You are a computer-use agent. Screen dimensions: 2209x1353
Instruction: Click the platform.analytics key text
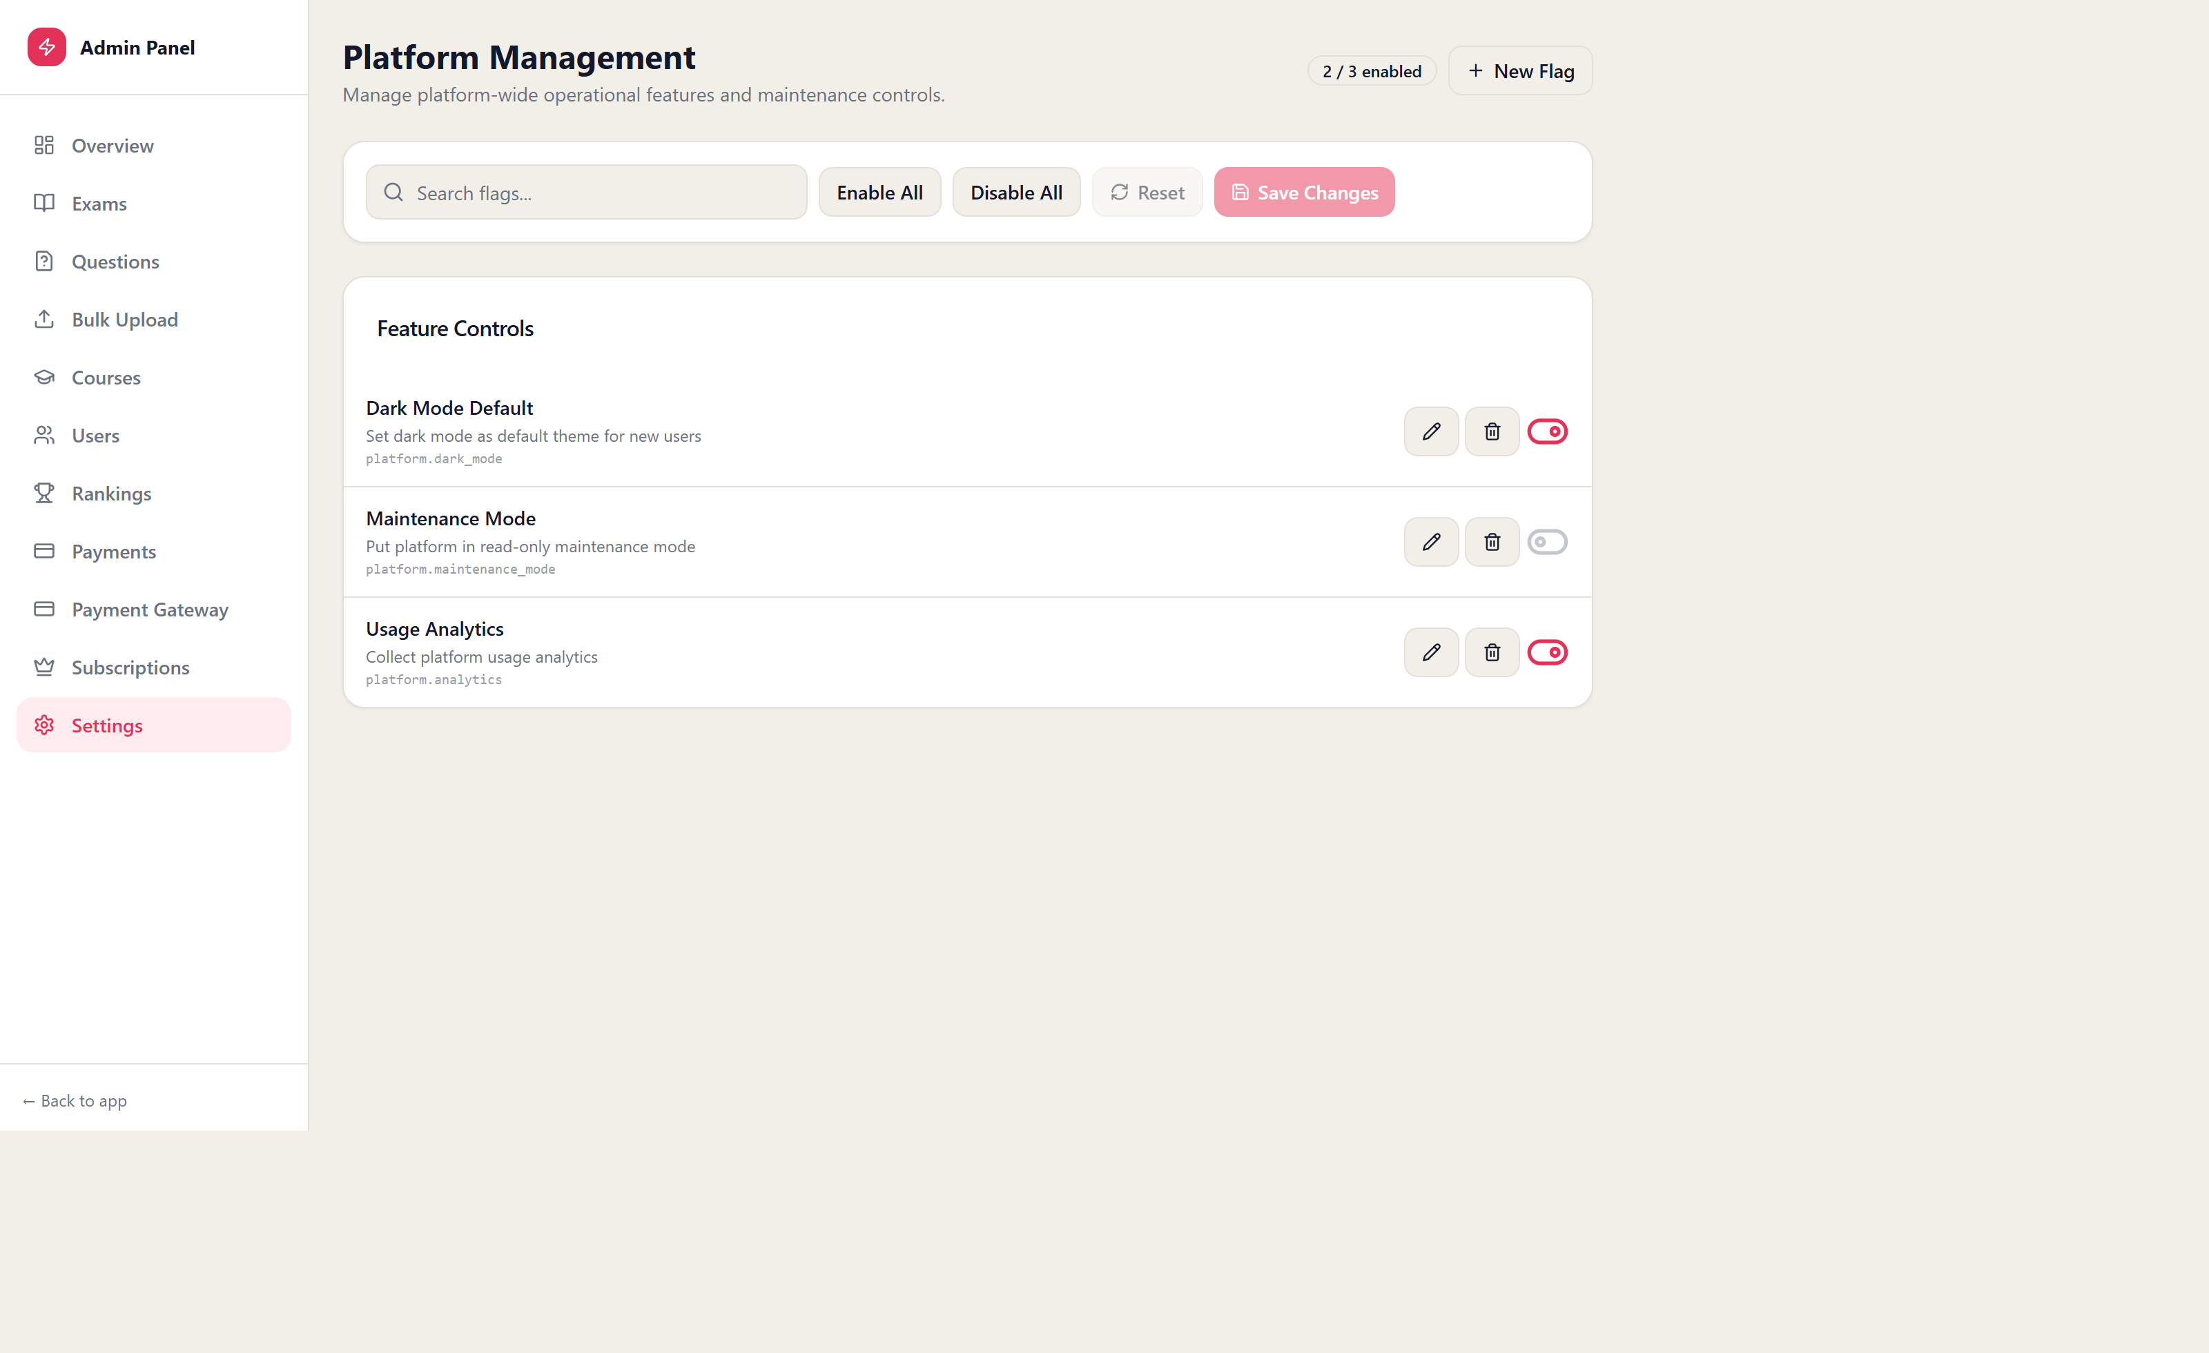point(434,680)
